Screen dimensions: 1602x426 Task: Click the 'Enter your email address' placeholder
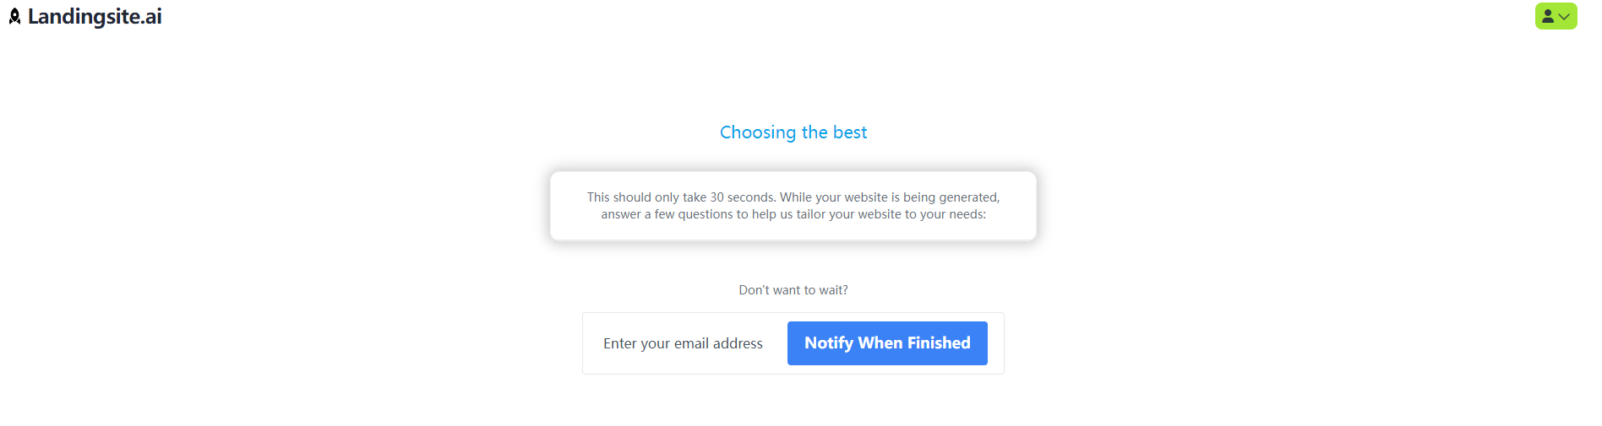683,343
